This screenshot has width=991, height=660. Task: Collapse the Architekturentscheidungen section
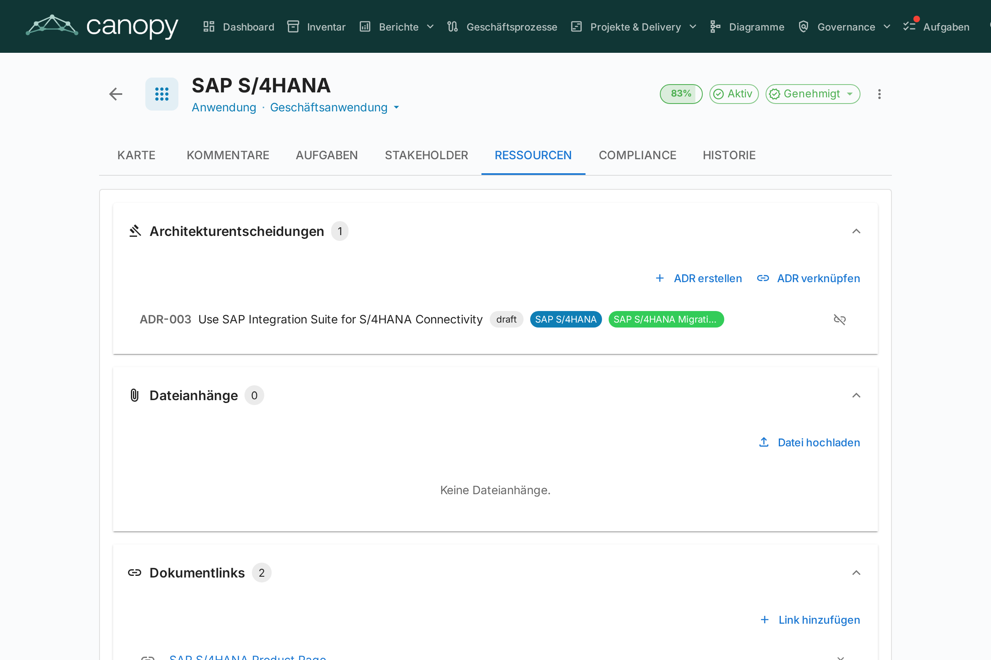tap(856, 231)
